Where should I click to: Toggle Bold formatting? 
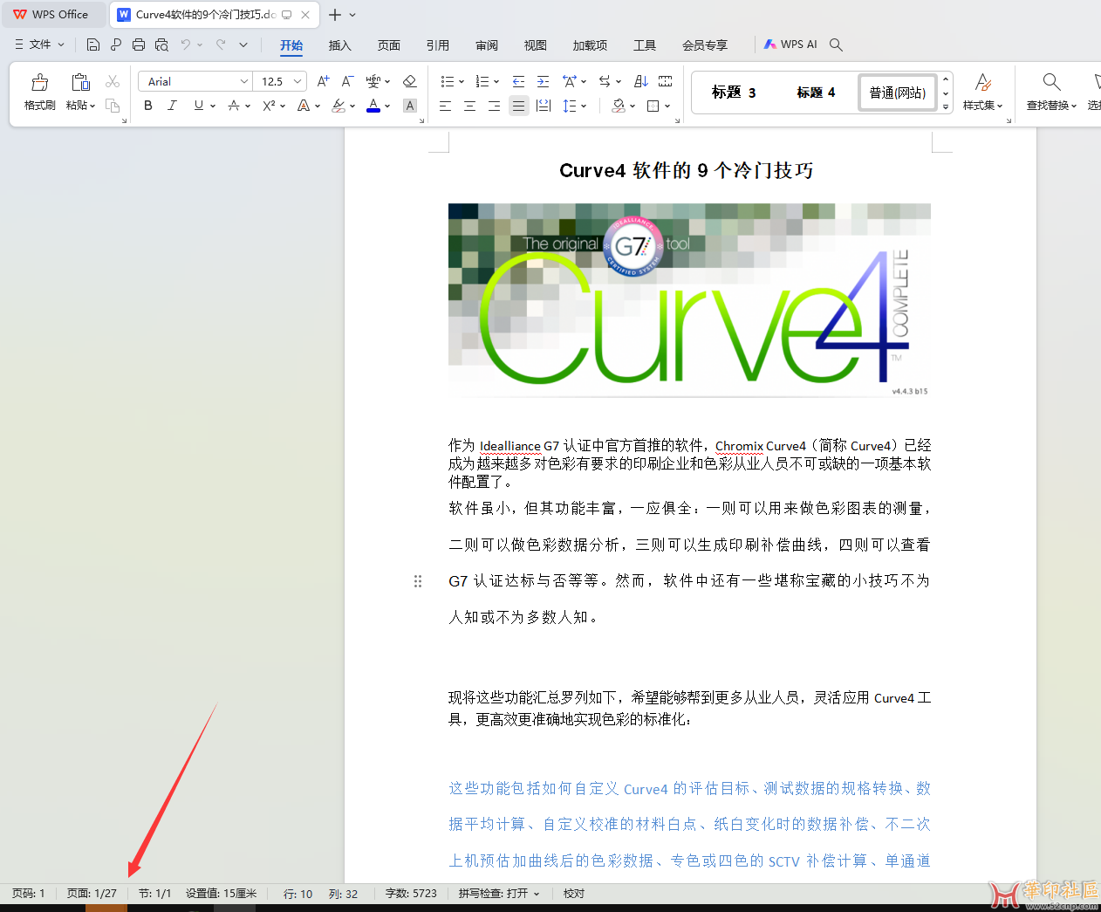[148, 106]
